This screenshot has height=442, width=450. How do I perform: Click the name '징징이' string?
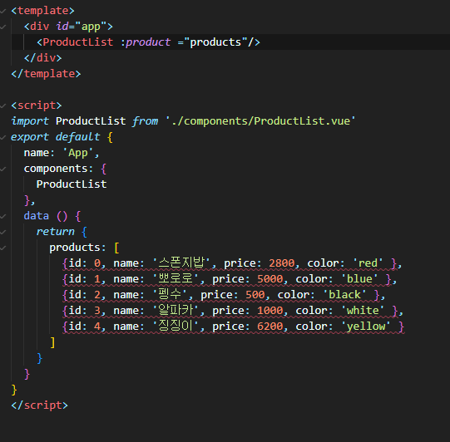point(176,326)
